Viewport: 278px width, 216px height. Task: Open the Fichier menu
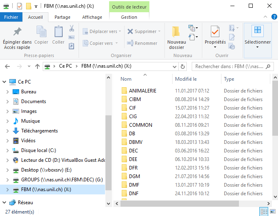pos(11,17)
